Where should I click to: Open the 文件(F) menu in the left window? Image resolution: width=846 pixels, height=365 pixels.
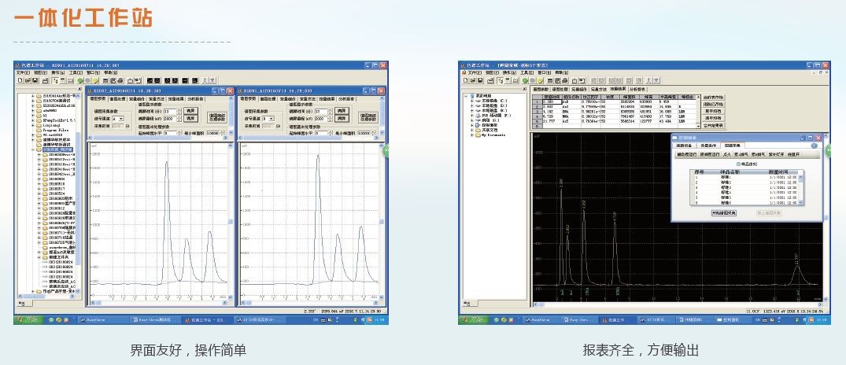point(22,72)
